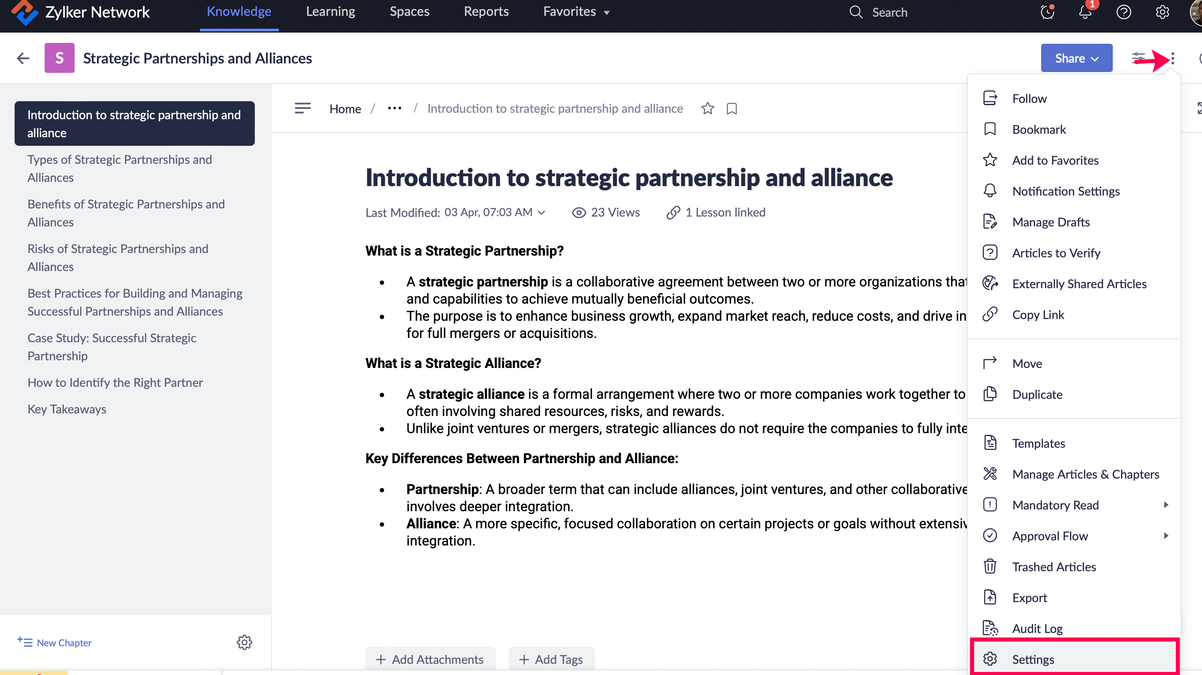Click New Chapter in sidebar
The height and width of the screenshot is (675, 1202).
click(x=54, y=643)
